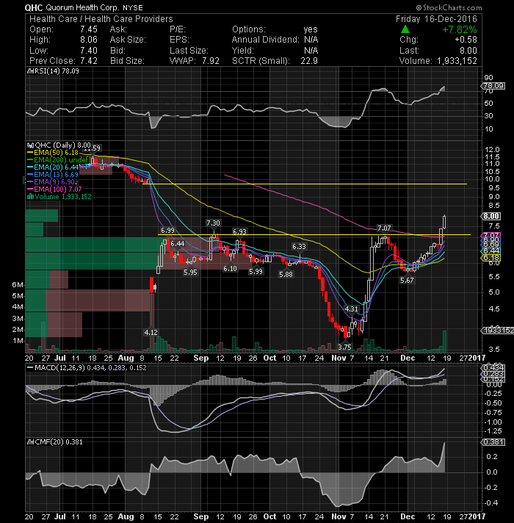Select the blue EMA(13) legend swatch

point(30,175)
